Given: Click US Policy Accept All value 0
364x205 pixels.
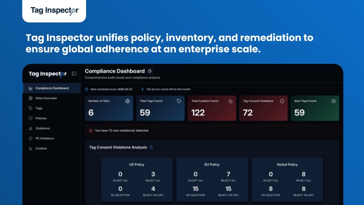Looking at the screenshot, I should click(x=120, y=174).
